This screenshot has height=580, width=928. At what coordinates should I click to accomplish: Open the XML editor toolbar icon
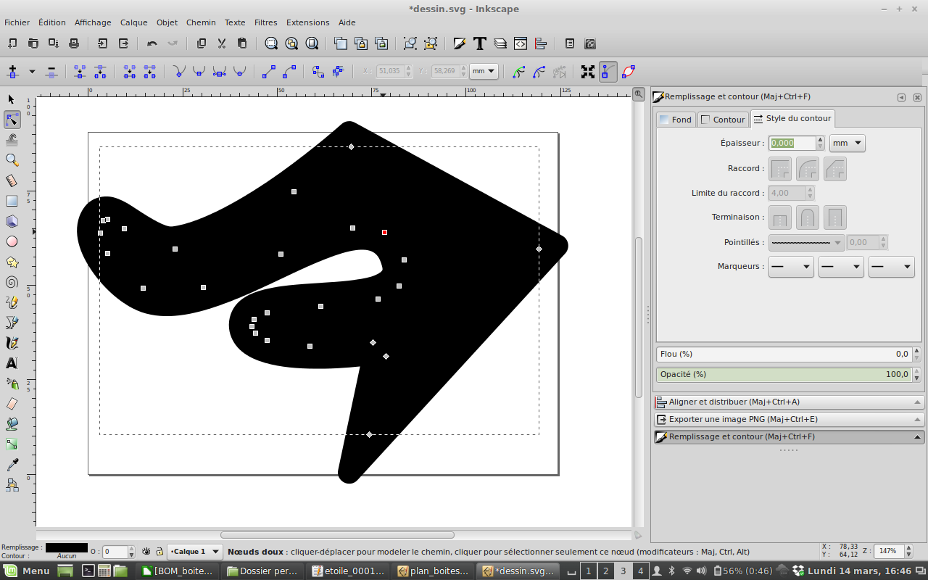(520, 43)
